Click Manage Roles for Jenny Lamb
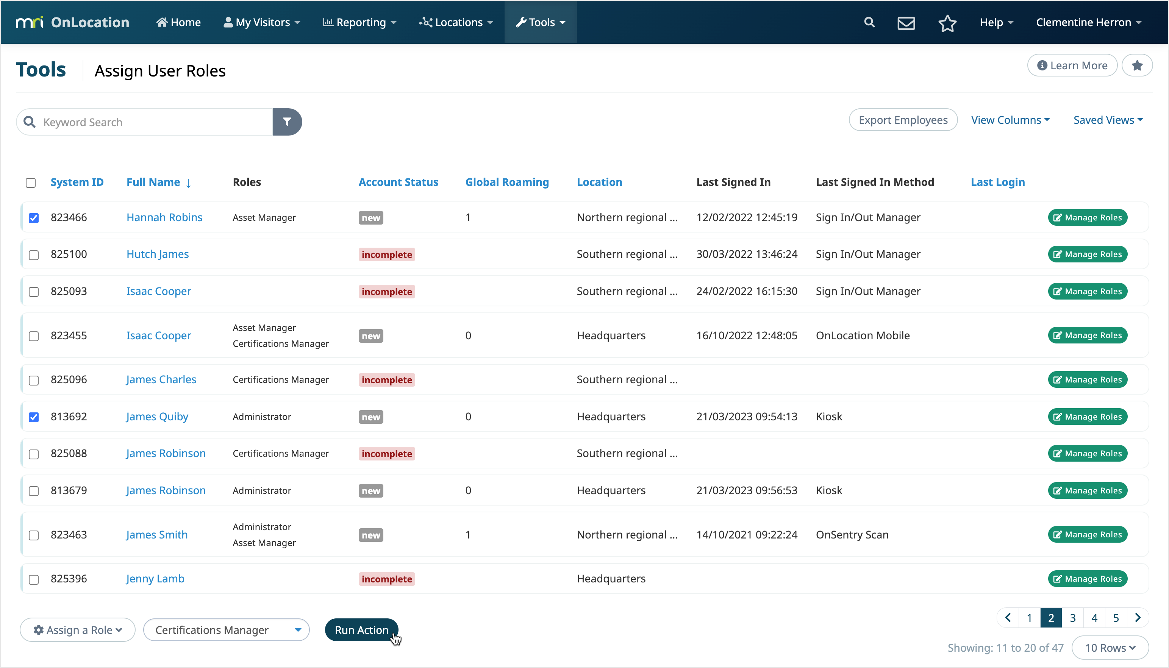1169x668 pixels. tap(1087, 579)
